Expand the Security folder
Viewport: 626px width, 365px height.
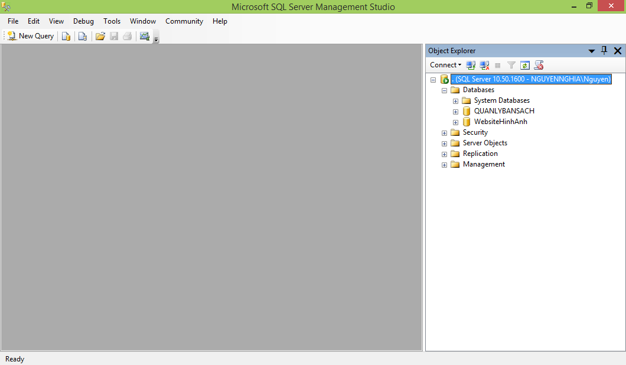click(444, 133)
